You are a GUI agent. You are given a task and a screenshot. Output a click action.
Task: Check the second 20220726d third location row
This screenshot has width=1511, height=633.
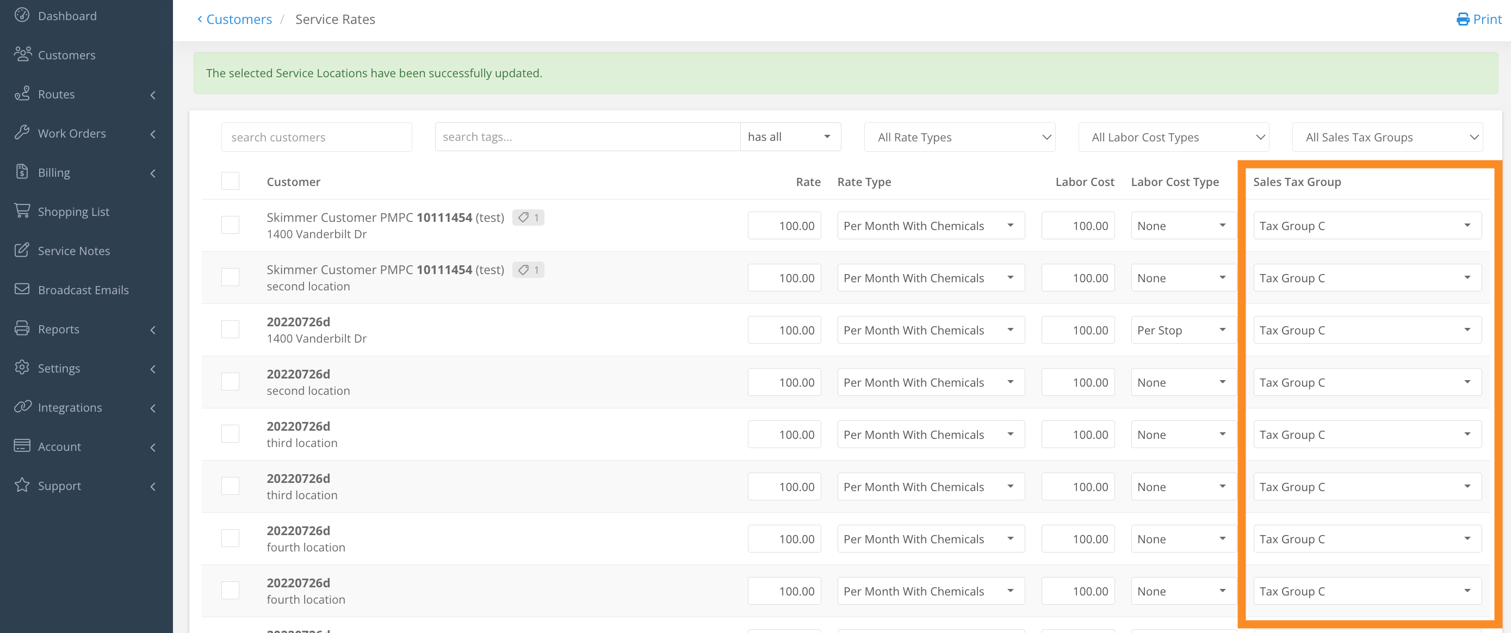[230, 486]
